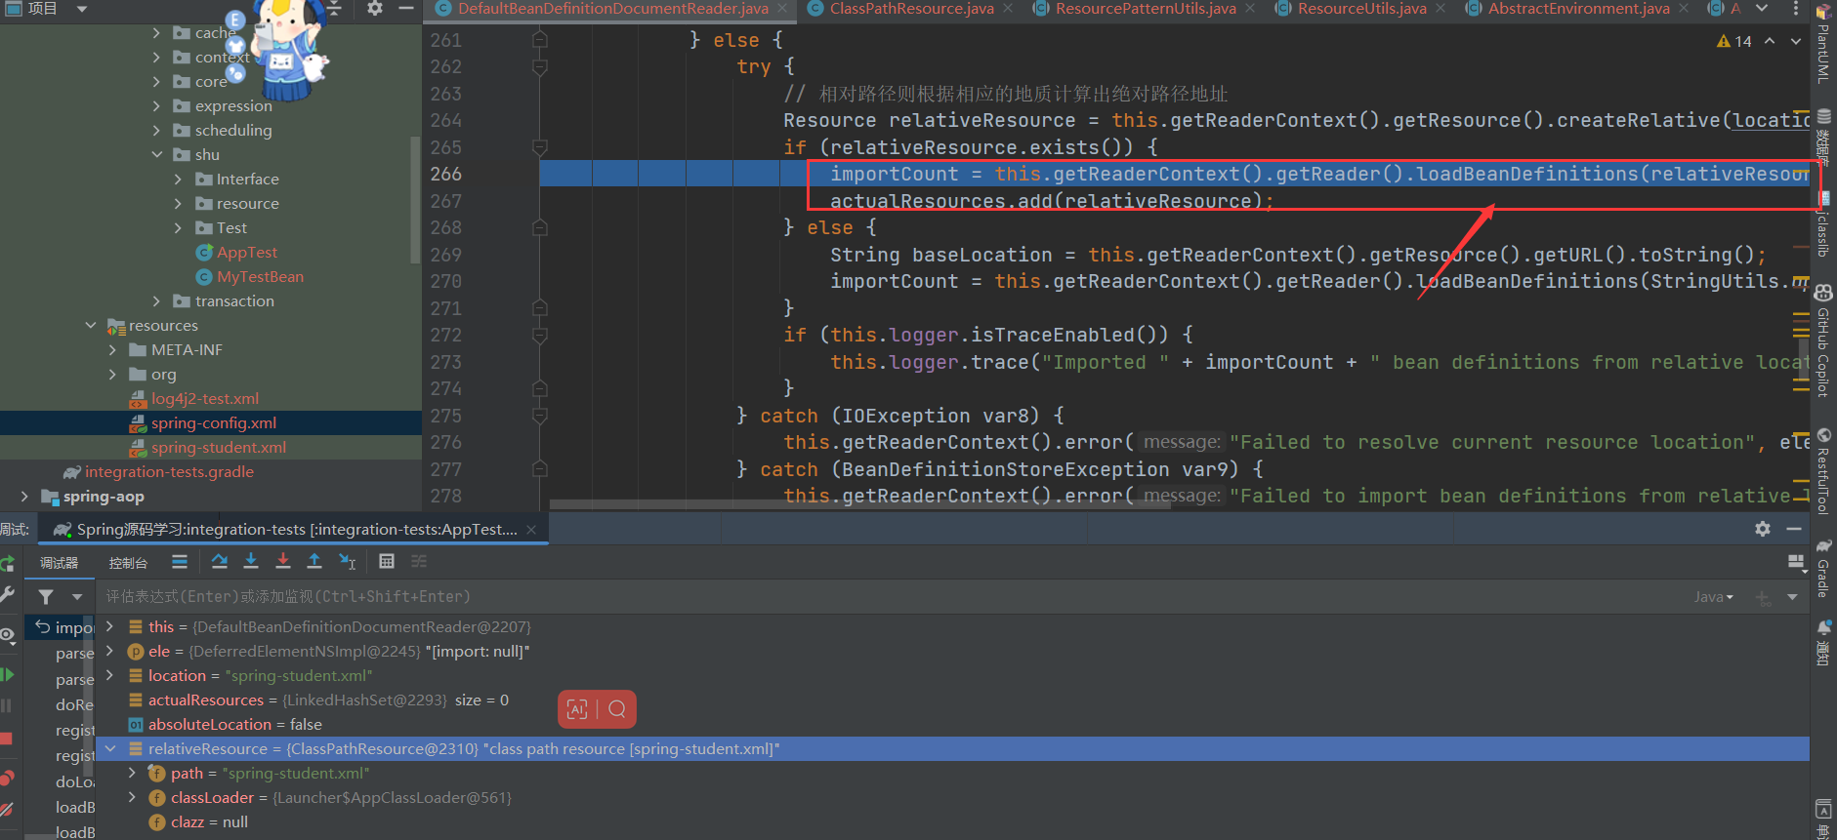Screen dimensions: 1837x840
Task: Collapse the relativeResource variable node
Action: pos(109,748)
